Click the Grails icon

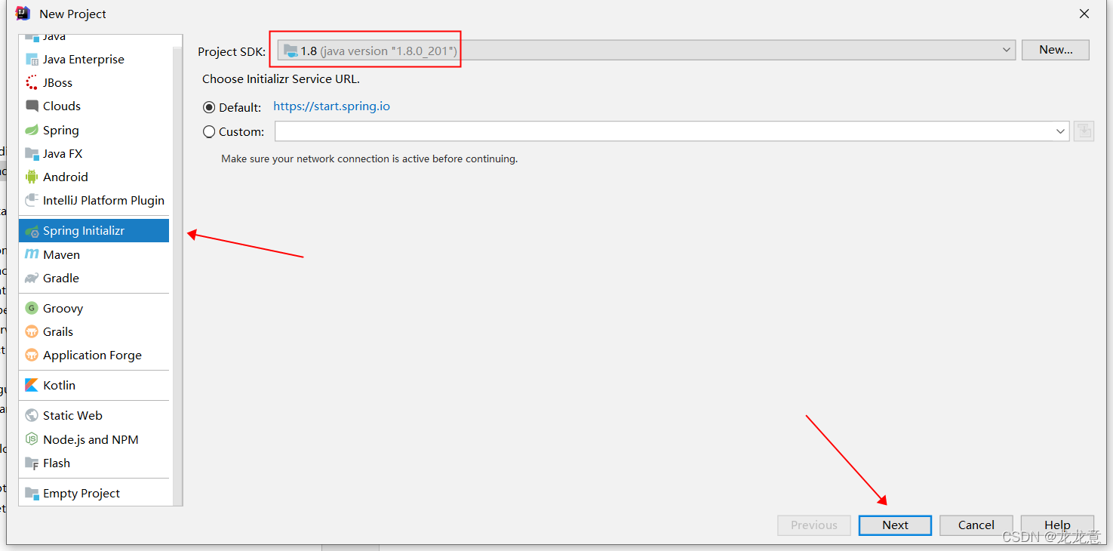tap(32, 331)
